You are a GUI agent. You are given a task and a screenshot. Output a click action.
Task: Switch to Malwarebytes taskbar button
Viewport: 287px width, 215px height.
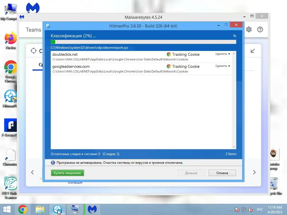92,209
